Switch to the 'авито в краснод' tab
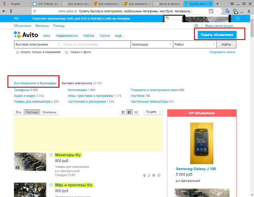254x197 pixels. pyautogui.click(x=168, y=4)
